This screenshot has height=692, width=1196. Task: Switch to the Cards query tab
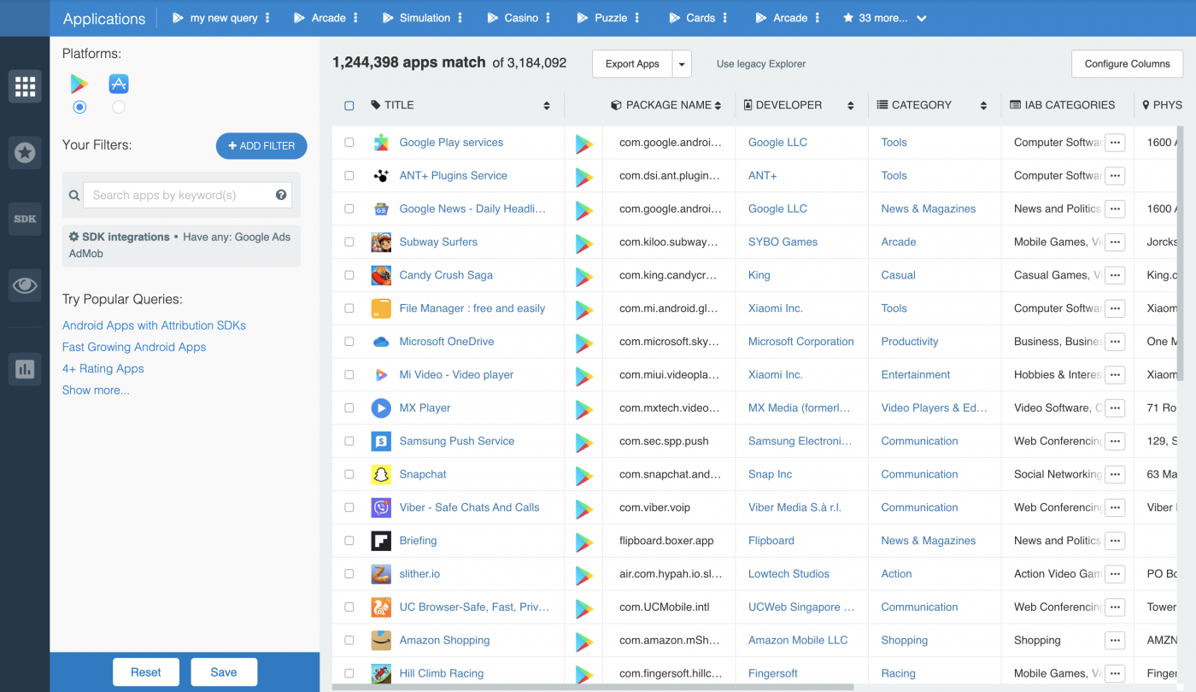(x=693, y=18)
